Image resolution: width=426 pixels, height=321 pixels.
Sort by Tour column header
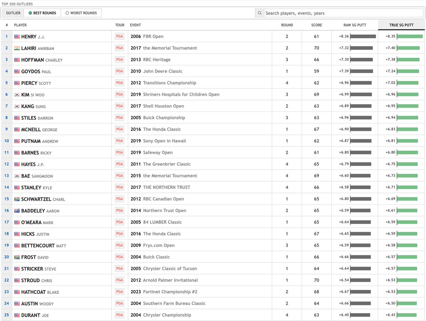[120, 25]
